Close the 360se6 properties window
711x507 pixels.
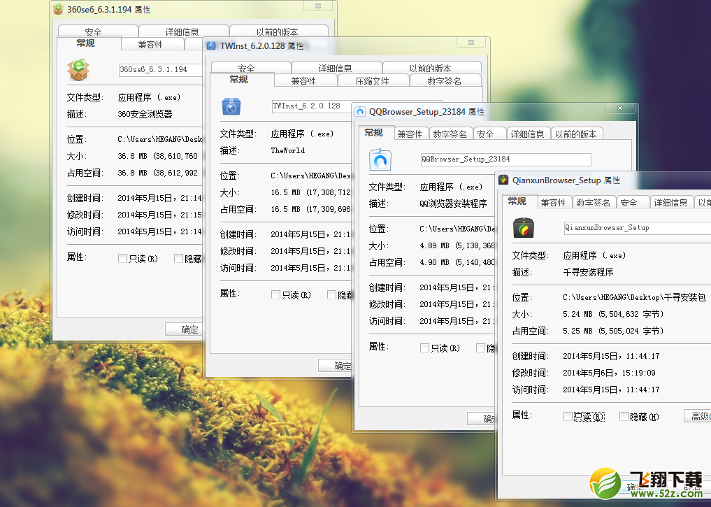318,6
